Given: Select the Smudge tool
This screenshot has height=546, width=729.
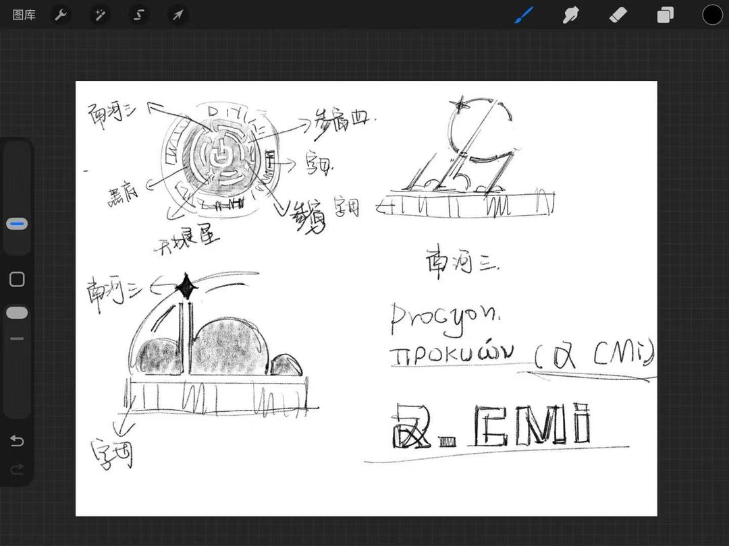Looking at the screenshot, I should point(571,15).
